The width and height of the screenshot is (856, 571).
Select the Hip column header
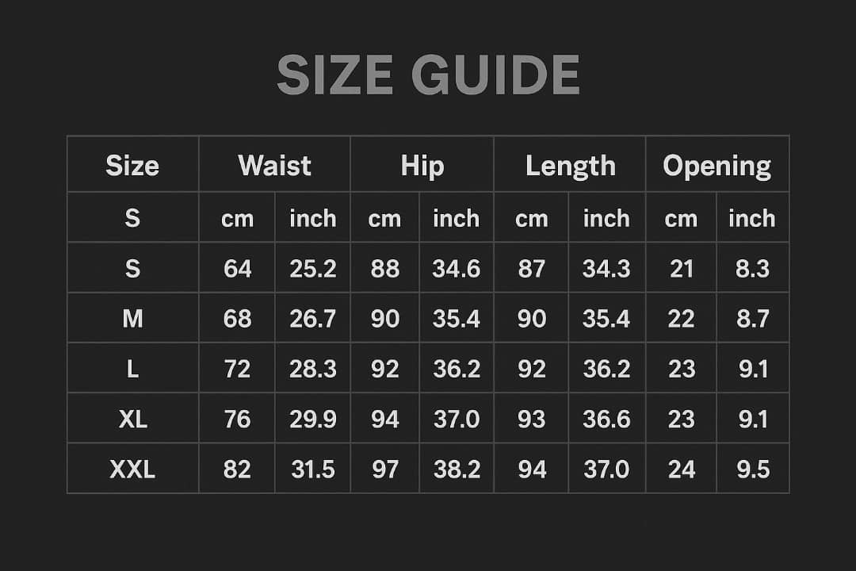pyautogui.click(x=422, y=166)
